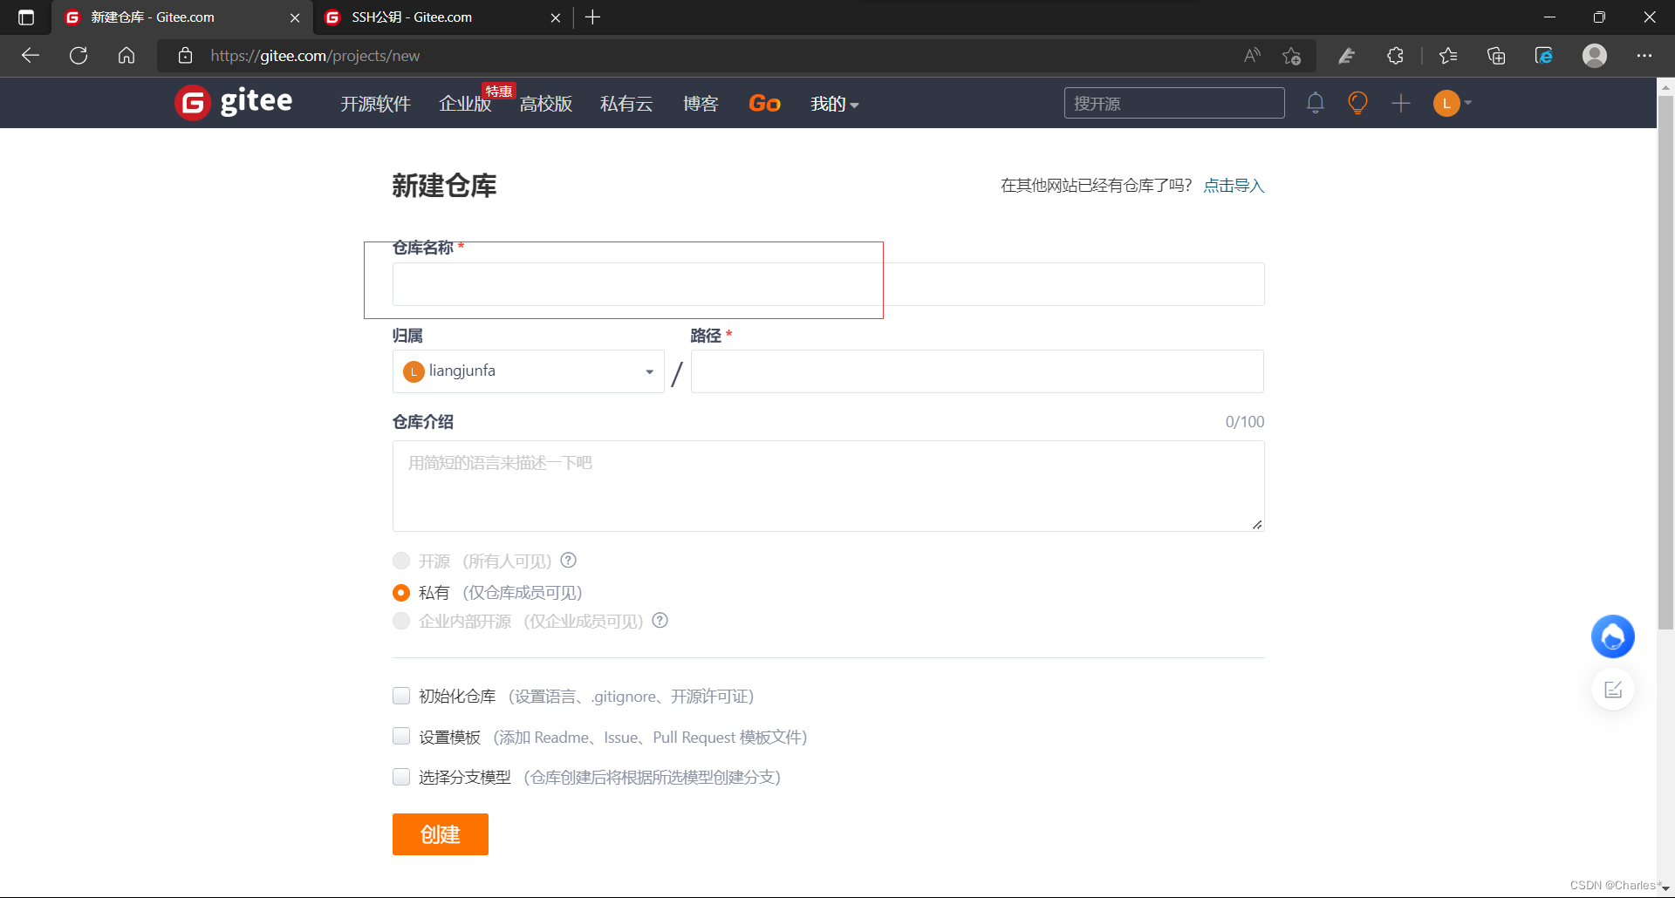Image resolution: width=1675 pixels, height=898 pixels.
Task: Open the browser Settings and more menu
Action: click(x=1644, y=56)
